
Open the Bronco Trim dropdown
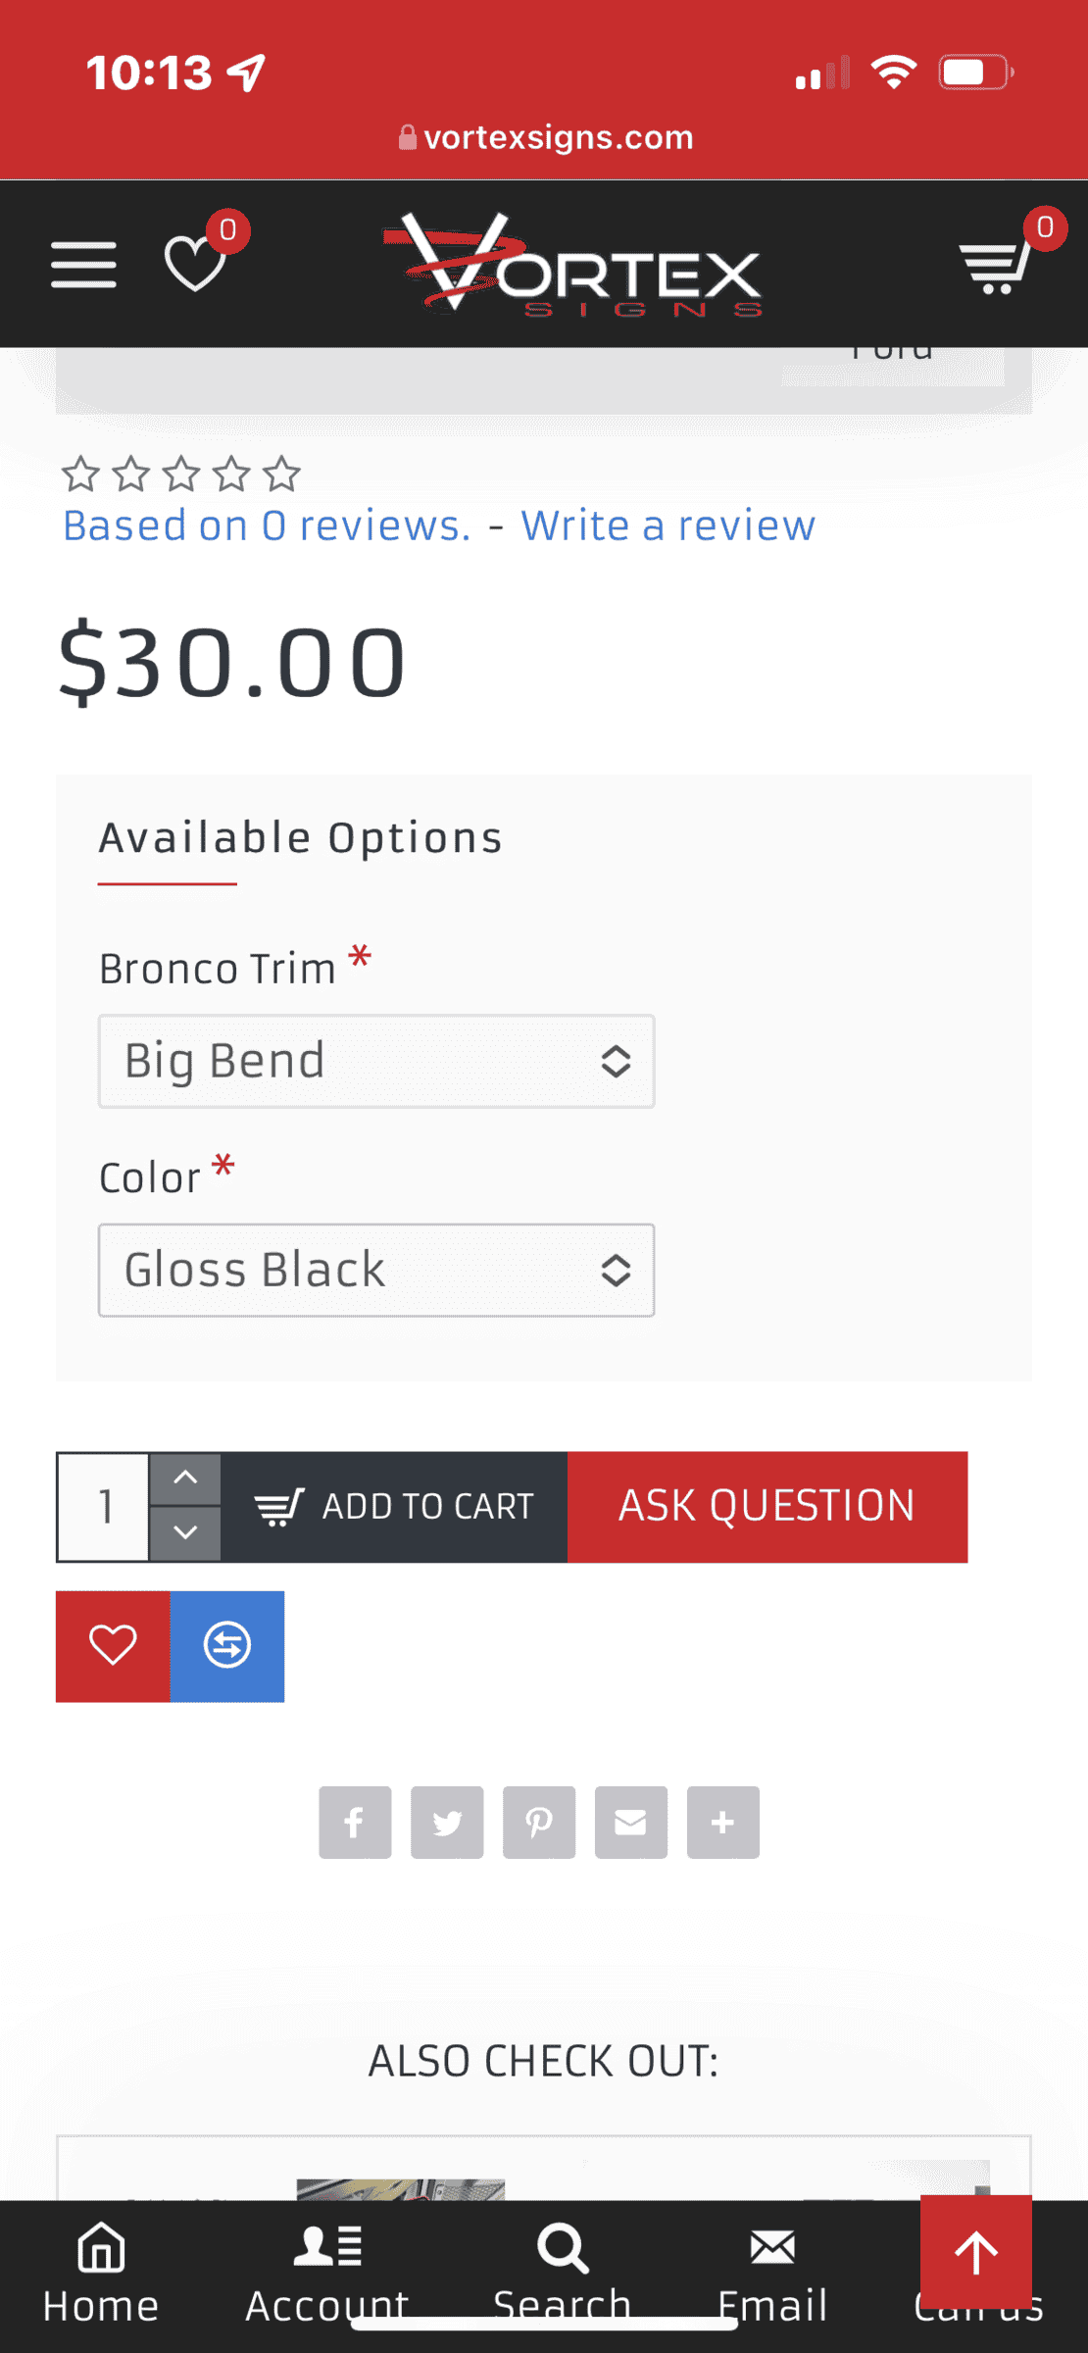click(376, 1061)
